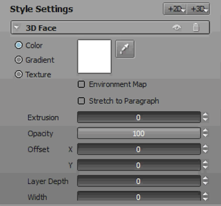Increase Layer Depth with up arrow

205,178
